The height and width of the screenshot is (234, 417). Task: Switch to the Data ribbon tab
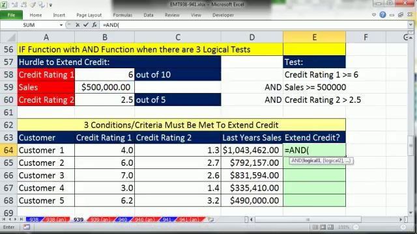click(x=149, y=15)
